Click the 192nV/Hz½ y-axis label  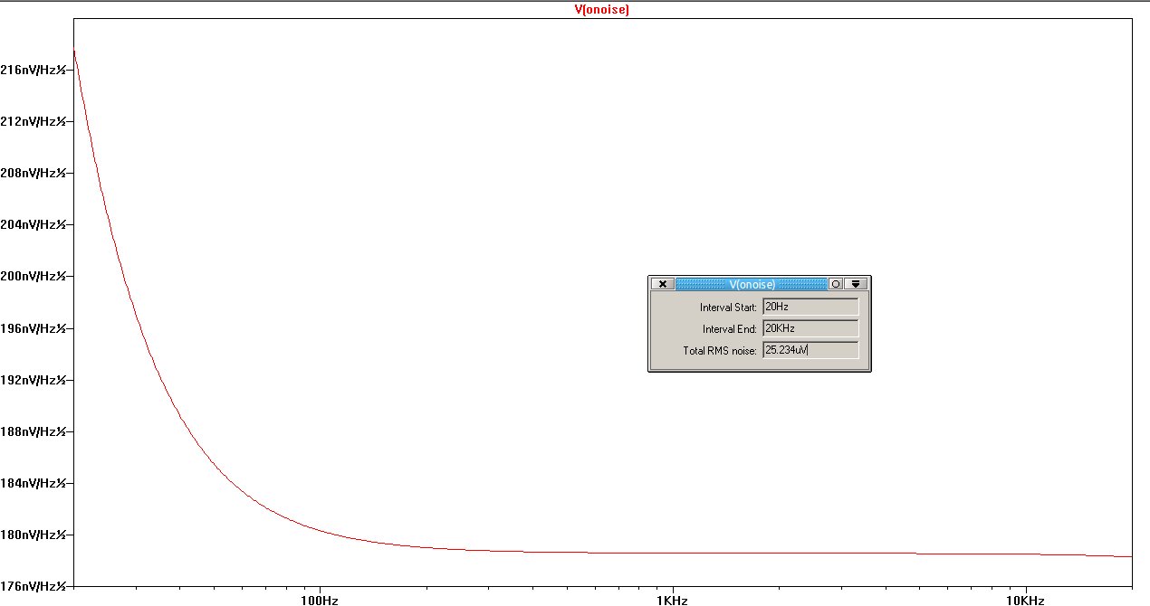33,380
